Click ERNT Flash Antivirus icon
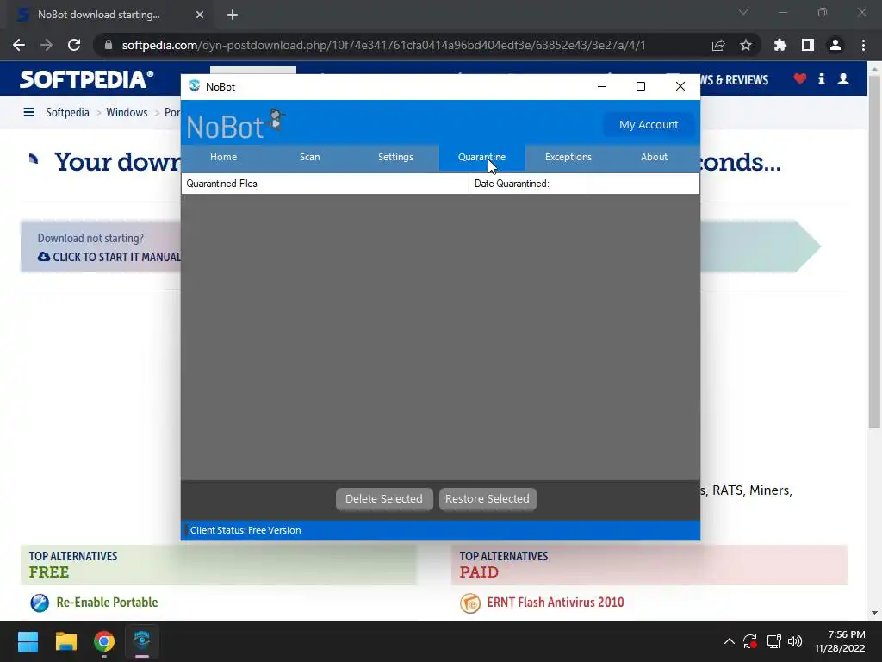The height and width of the screenshot is (662, 882). click(470, 603)
